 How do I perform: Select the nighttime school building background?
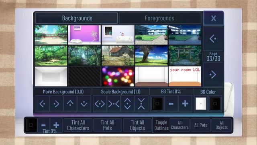tap(185, 35)
